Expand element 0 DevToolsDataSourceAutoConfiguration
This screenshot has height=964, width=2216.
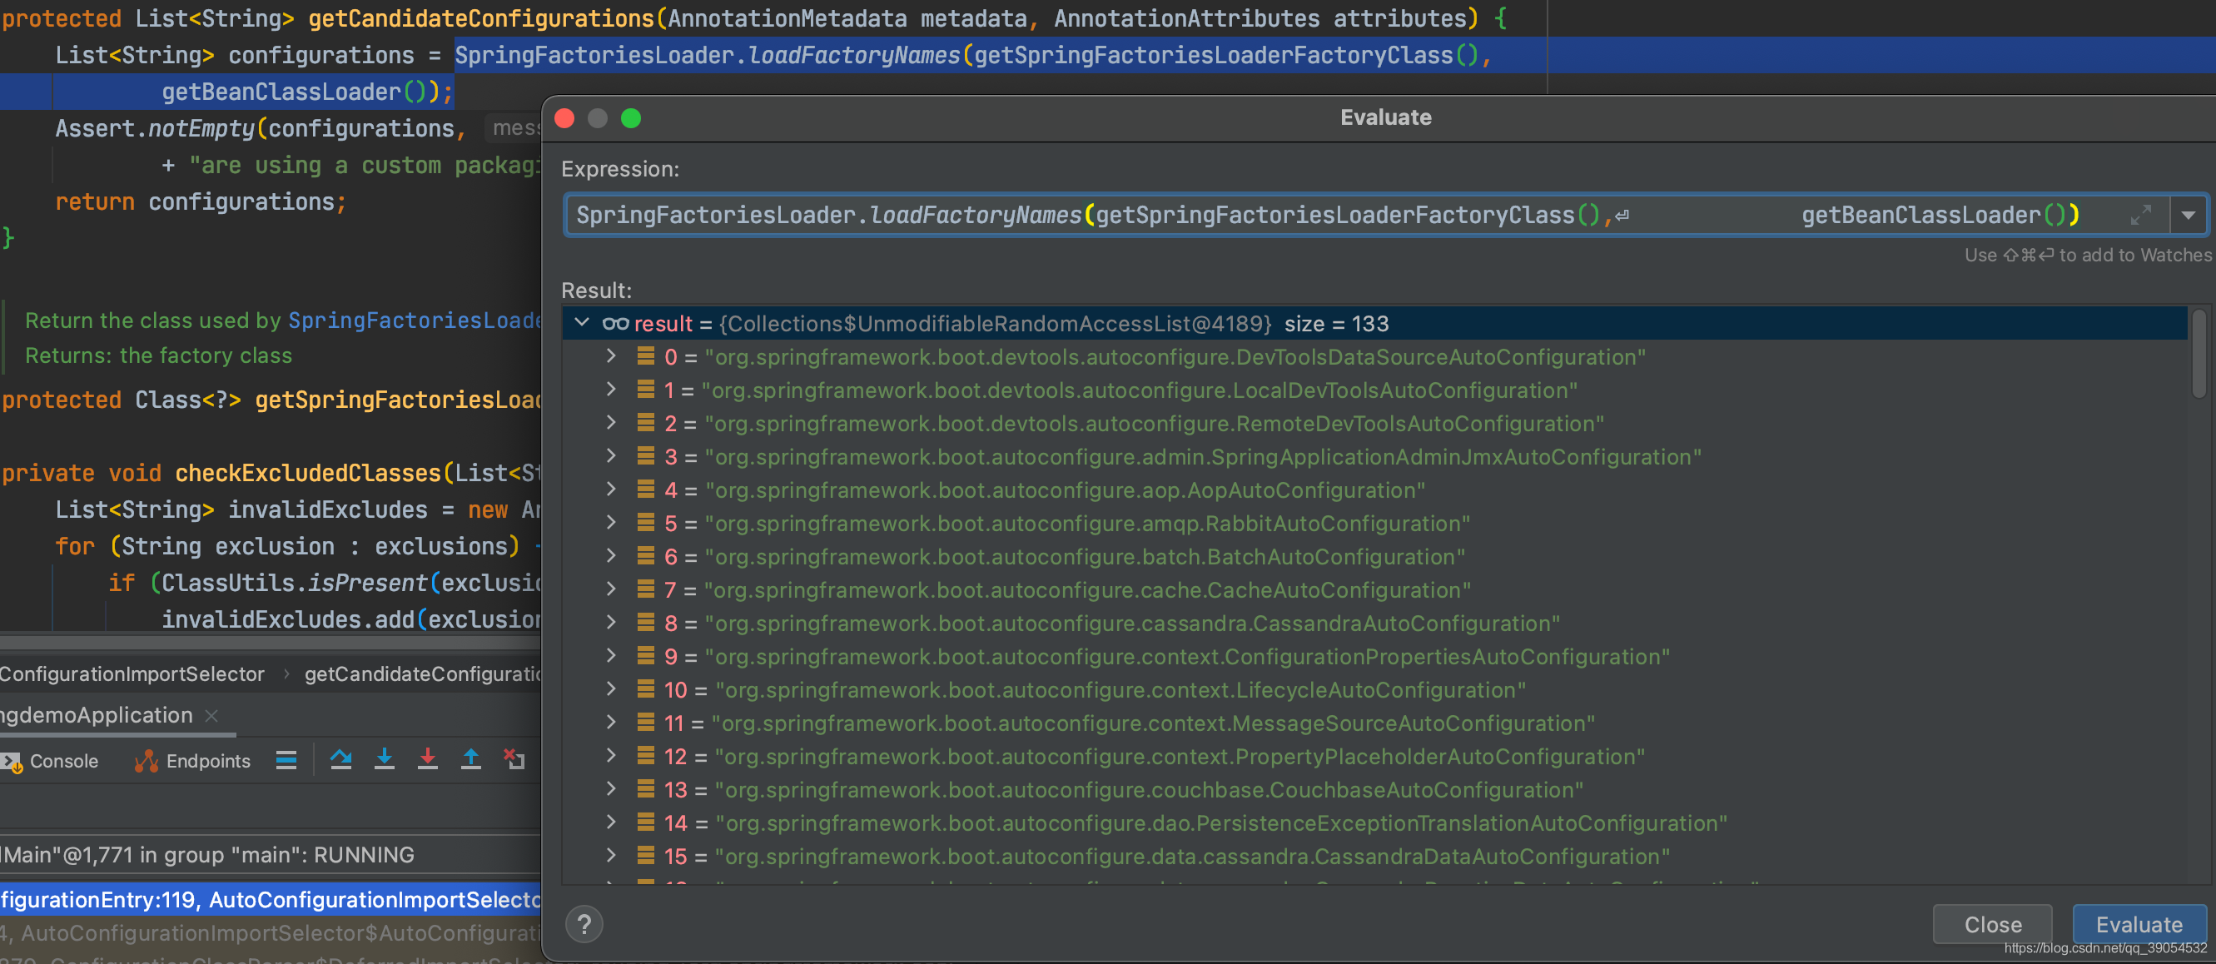[611, 355]
